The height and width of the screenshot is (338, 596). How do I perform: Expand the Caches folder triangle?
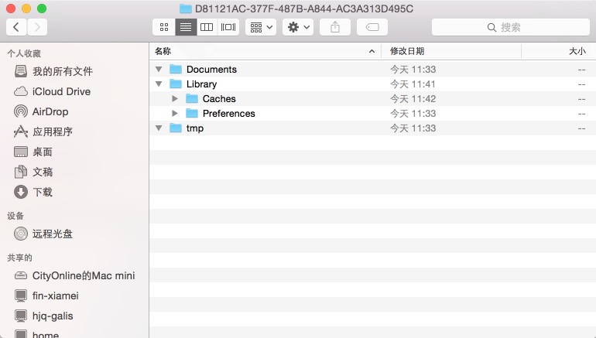(x=175, y=99)
